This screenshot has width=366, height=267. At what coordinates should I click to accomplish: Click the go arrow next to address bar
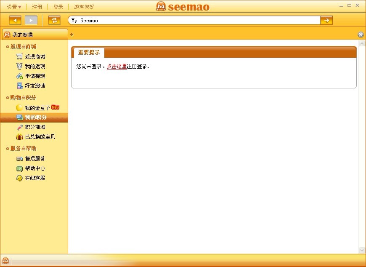tap(326, 21)
